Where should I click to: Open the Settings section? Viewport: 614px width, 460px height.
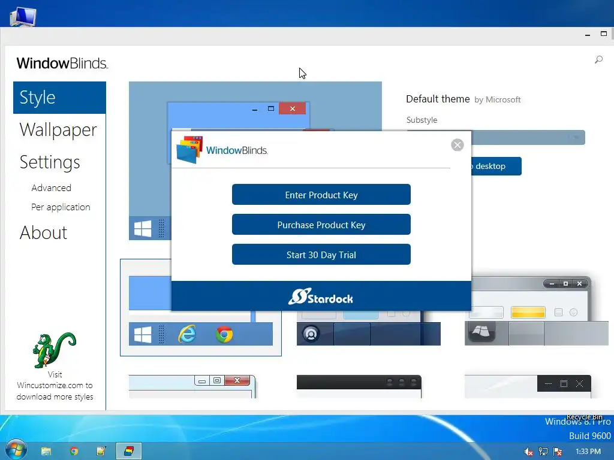coord(50,162)
